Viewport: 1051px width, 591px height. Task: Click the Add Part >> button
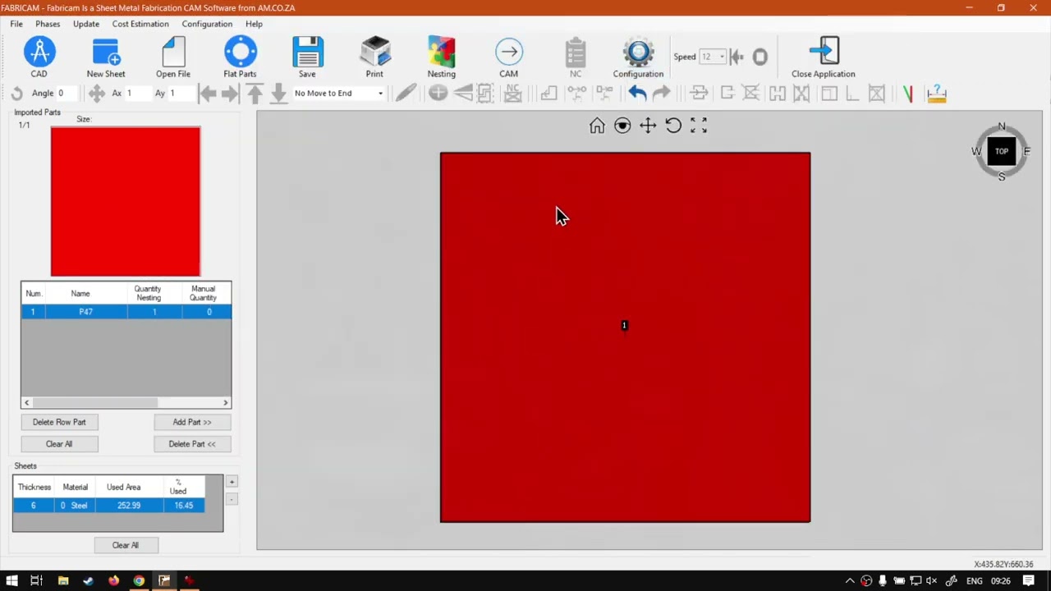(192, 422)
